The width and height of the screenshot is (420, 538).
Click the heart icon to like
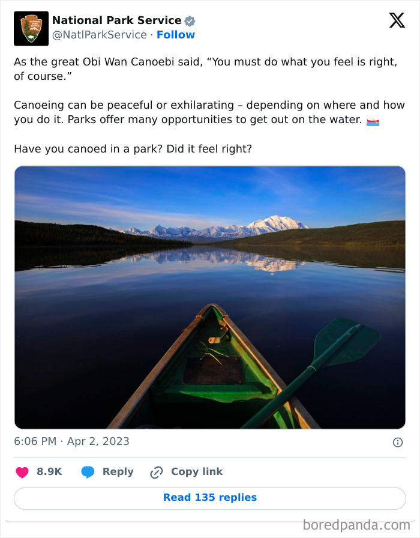tap(22, 471)
